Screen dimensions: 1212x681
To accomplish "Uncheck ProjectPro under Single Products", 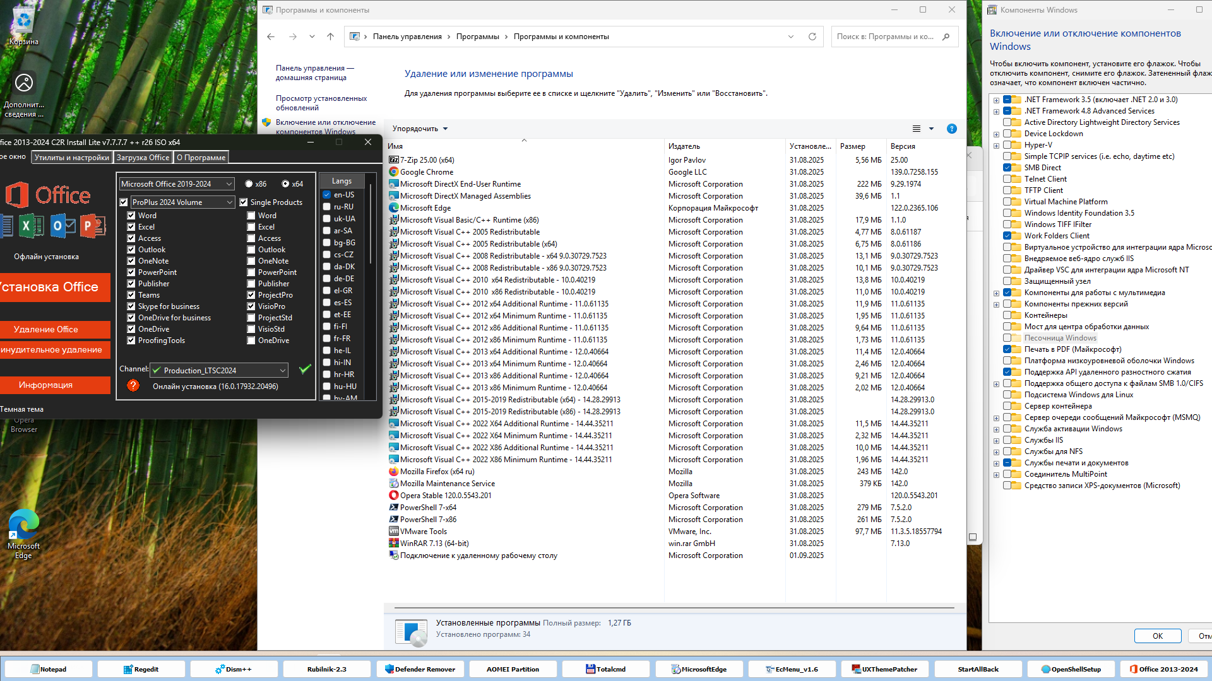I will 251,295.
